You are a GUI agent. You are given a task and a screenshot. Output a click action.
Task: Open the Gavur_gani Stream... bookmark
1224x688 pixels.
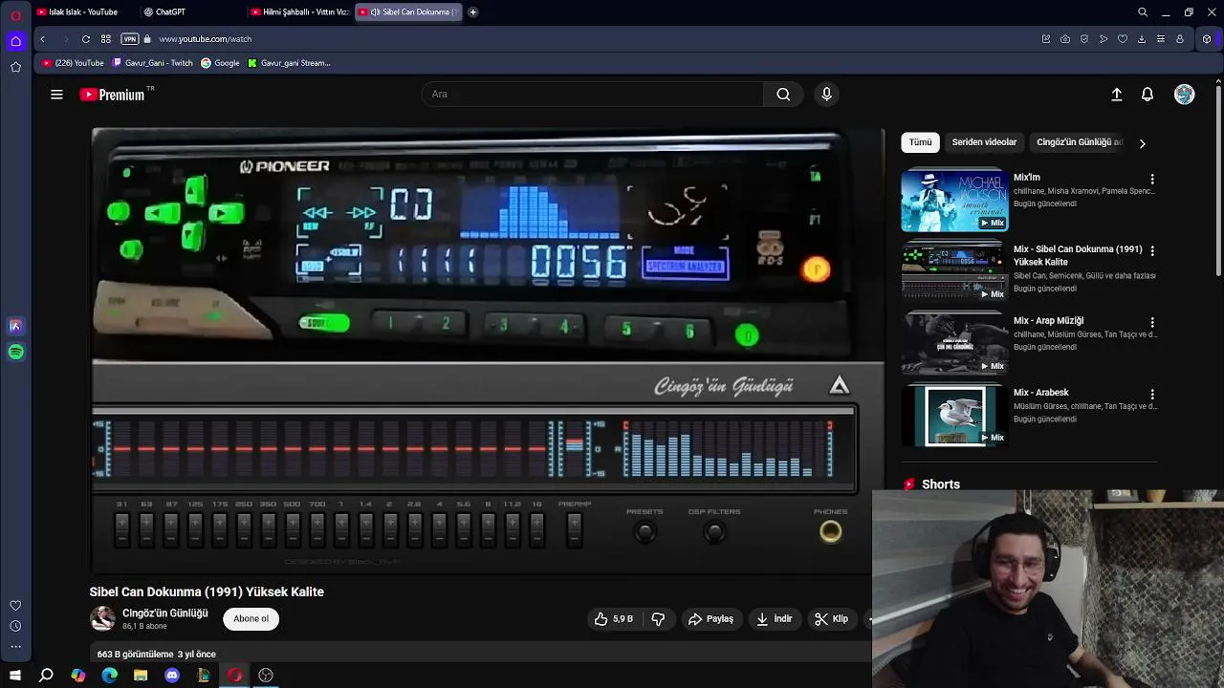coord(289,63)
